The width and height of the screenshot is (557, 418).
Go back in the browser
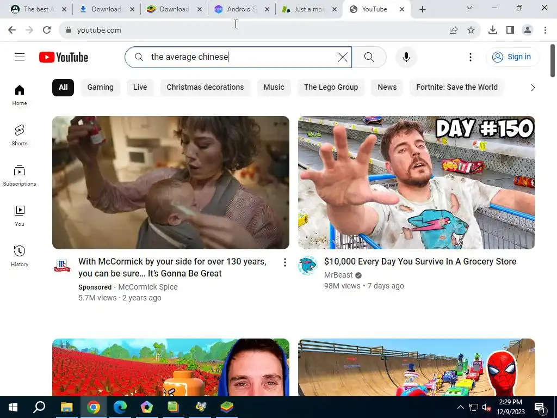12,30
